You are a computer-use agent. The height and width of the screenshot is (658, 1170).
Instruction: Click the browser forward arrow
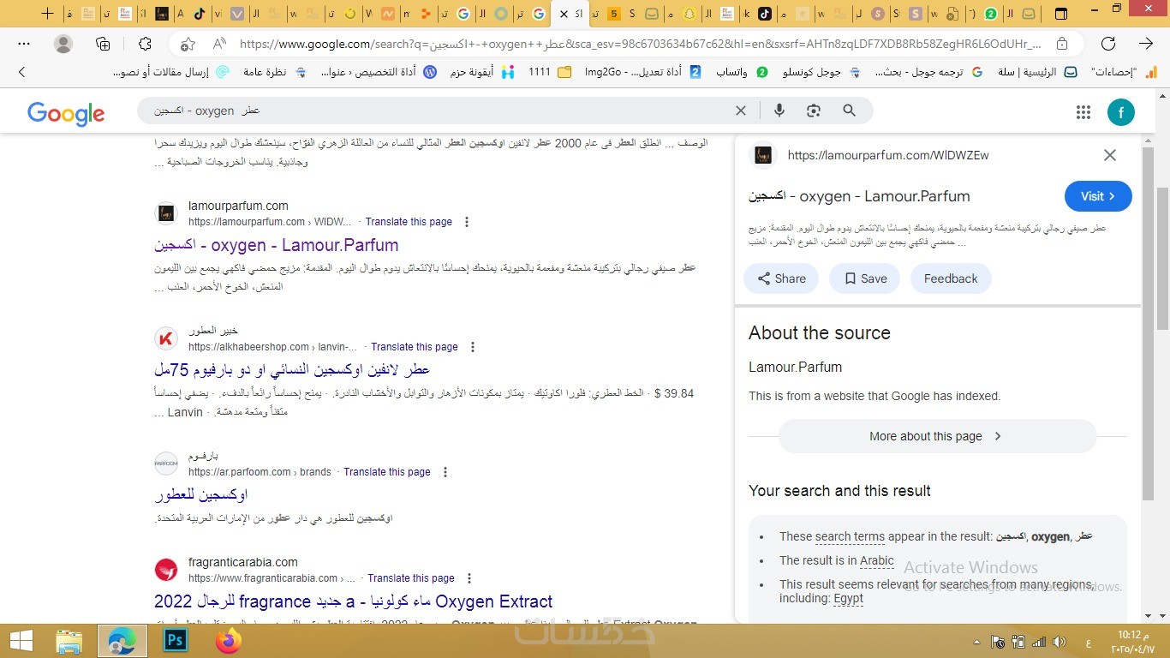click(1146, 44)
